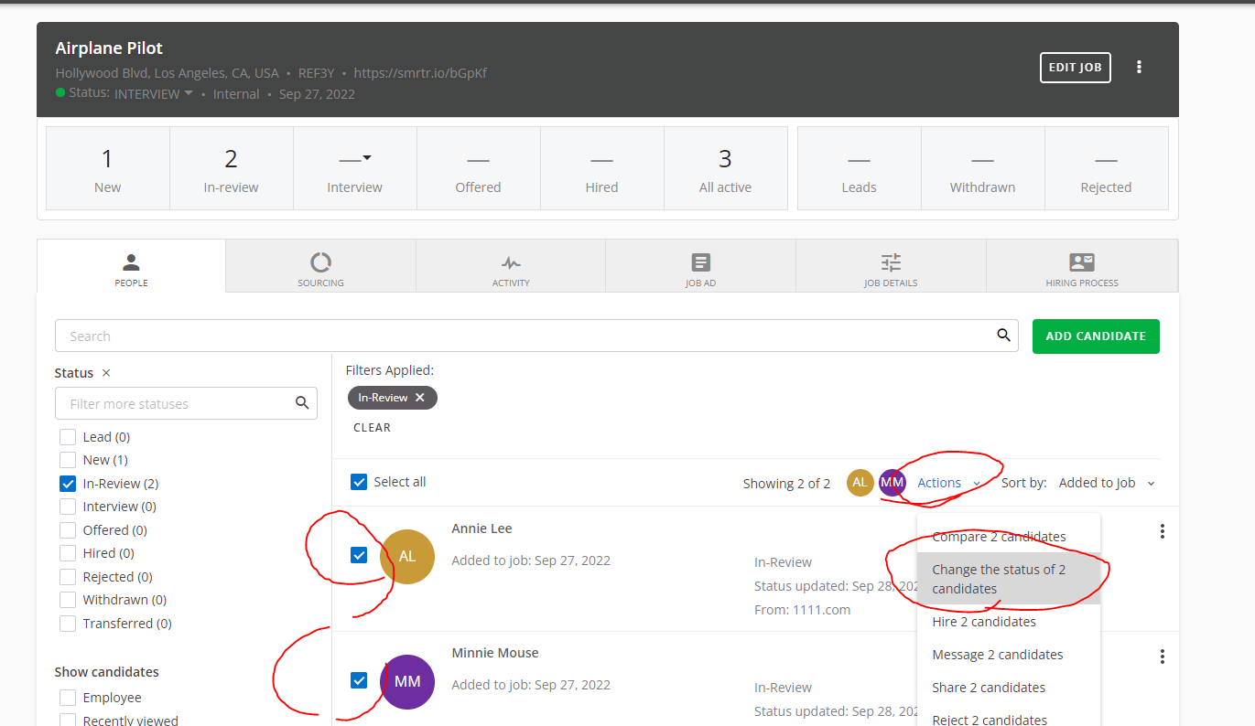Tick the Offered (0) status checkbox
This screenshot has height=726, width=1255.
pos(67,530)
